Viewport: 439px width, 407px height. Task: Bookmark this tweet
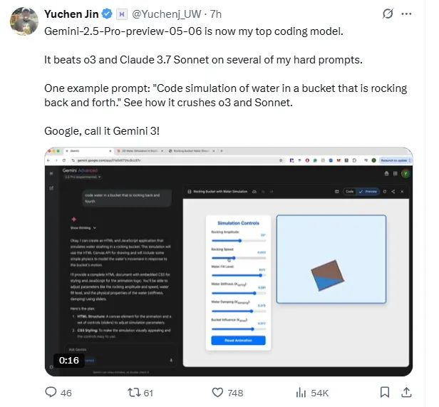(x=385, y=392)
